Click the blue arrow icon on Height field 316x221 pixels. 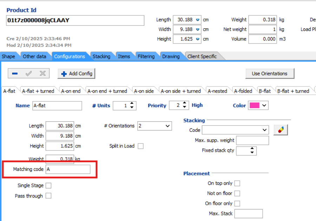click(197, 39)
